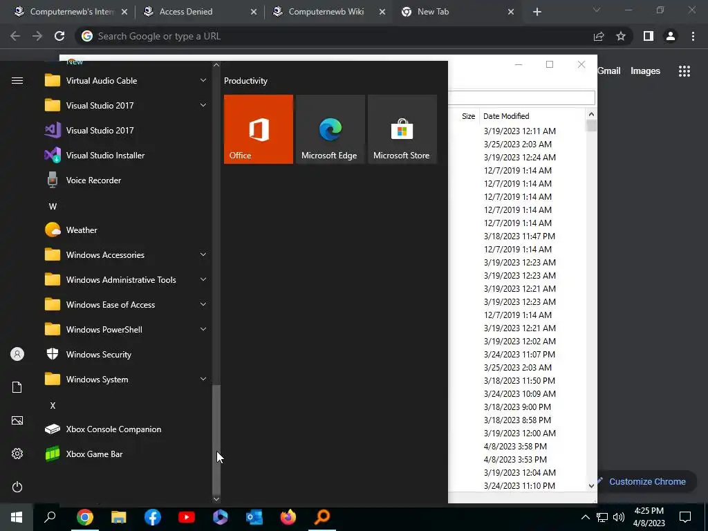Switch to Access Denied tab

click(200, 12)
